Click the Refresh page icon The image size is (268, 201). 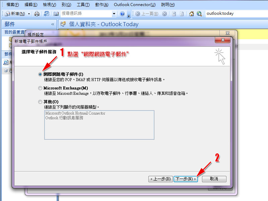(x=182, y=14)
